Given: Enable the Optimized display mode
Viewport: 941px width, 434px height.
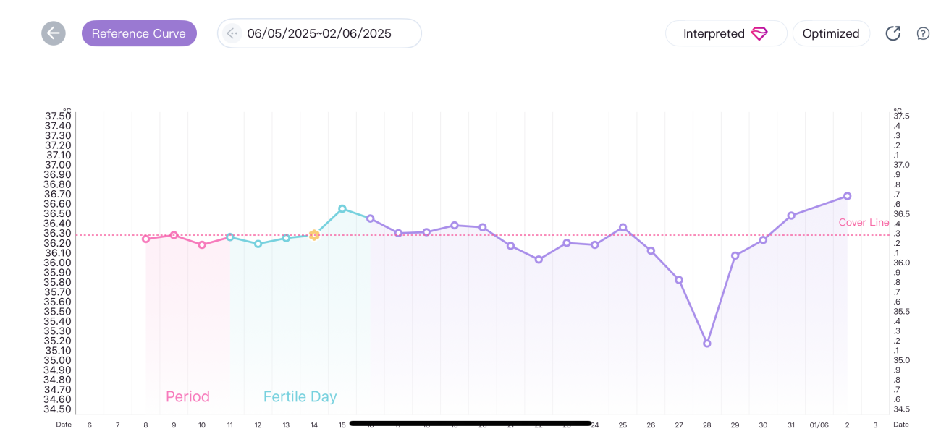Looking at the screenshot, I should 831,33.
